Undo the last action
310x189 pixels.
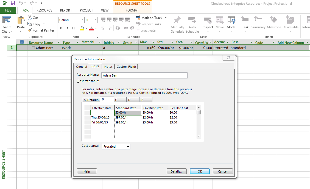[x=21, y=3]
